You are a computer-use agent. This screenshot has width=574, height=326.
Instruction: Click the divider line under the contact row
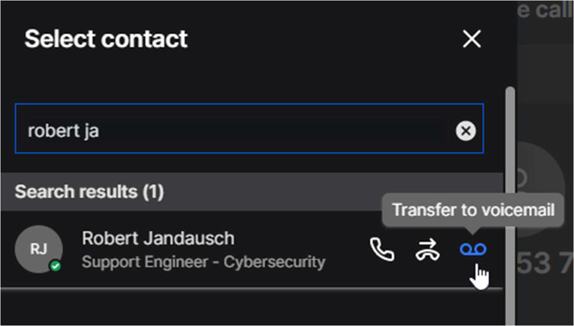tap(242, 289)
